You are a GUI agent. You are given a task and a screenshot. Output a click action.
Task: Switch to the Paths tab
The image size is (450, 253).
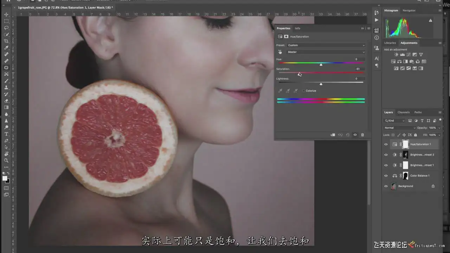click(x=418, y=112)
